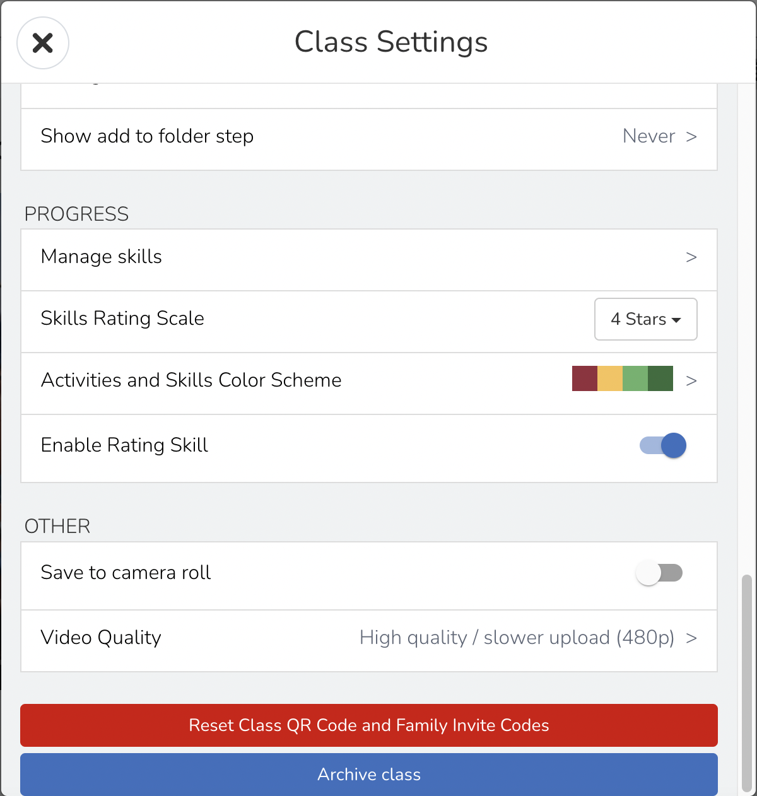Archive this class
757x796 pixels.
click(369, 774)
